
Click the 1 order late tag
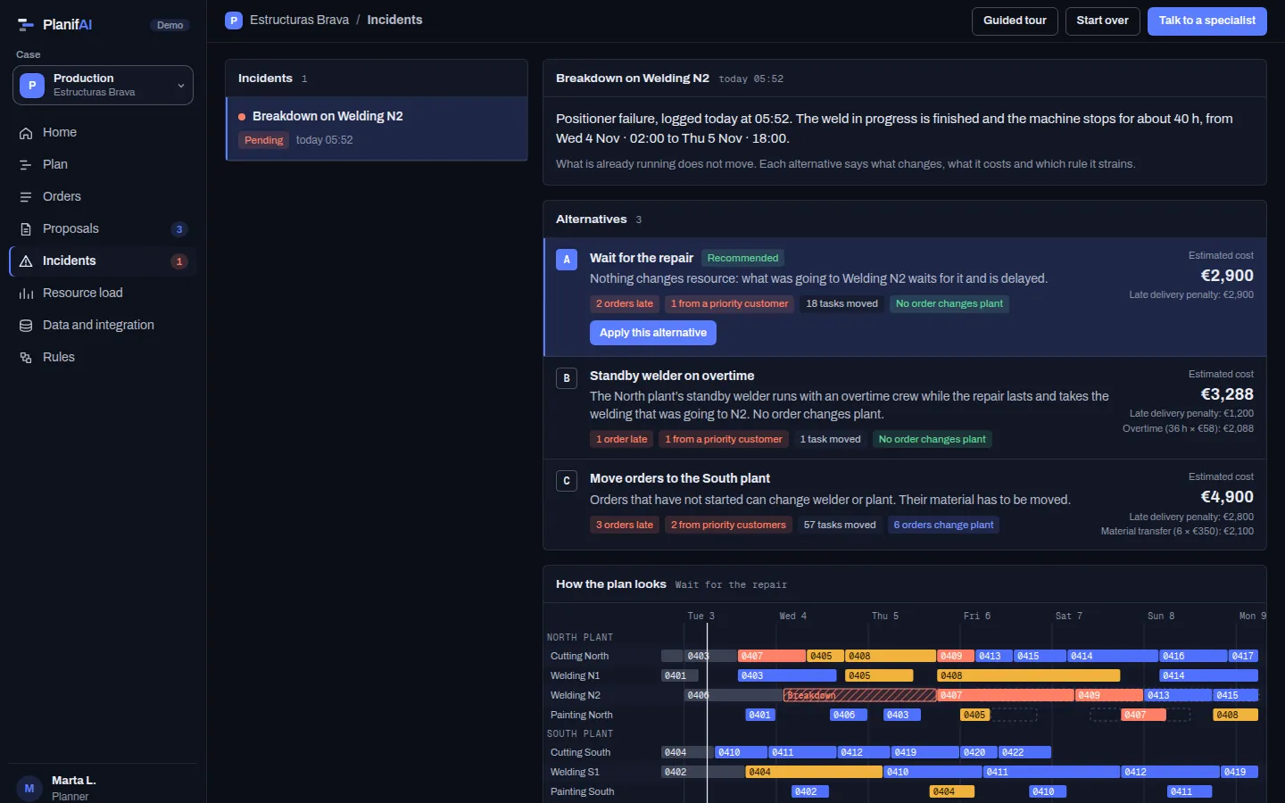(622, 439)
